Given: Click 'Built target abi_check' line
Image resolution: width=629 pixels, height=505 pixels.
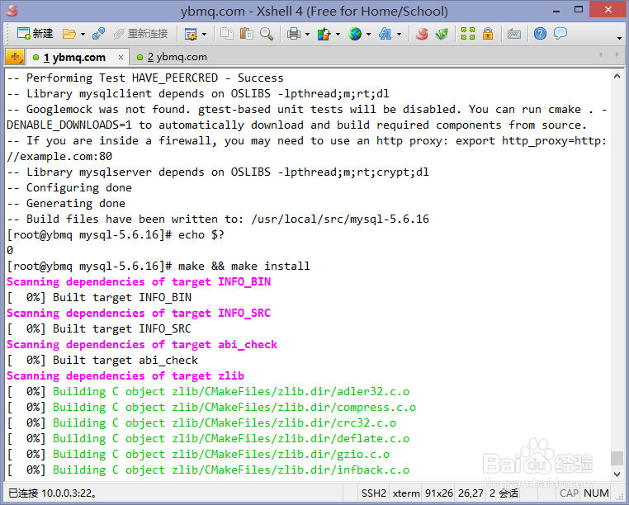Looking at the screenshot, I should 125,361.
